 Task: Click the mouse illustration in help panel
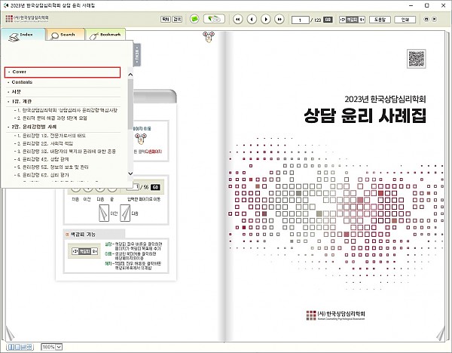click(141, 139)
